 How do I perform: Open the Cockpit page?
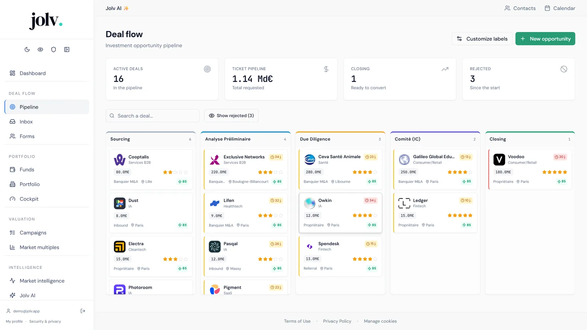tap(47, 199)
